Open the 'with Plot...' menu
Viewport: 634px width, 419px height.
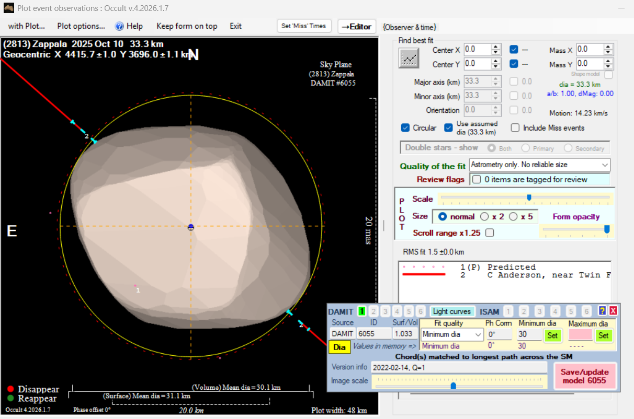pos(27,26)
